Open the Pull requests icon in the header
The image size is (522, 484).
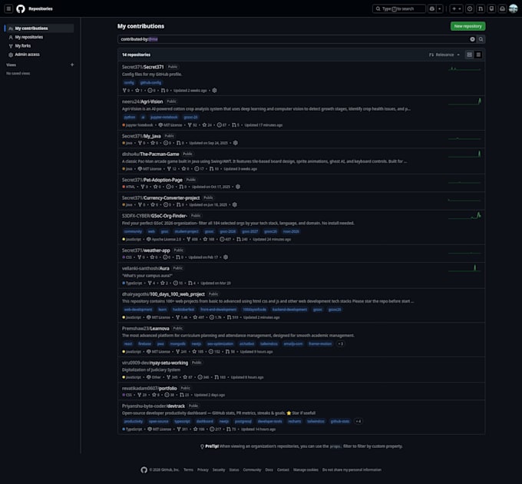(x=481, y=8)
